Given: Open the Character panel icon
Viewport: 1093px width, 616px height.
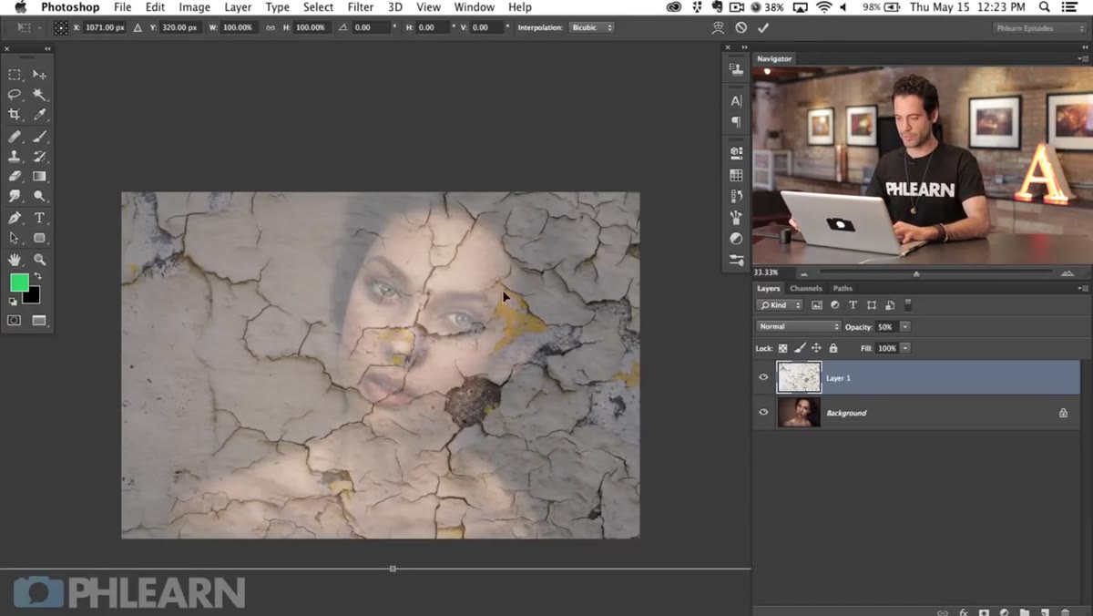Looking at the screenshot, I should coord(736,101).
